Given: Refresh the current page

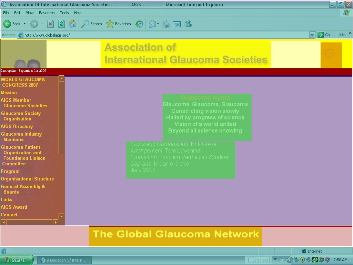Looking at the screenshot, I should (x=61, y=24).
